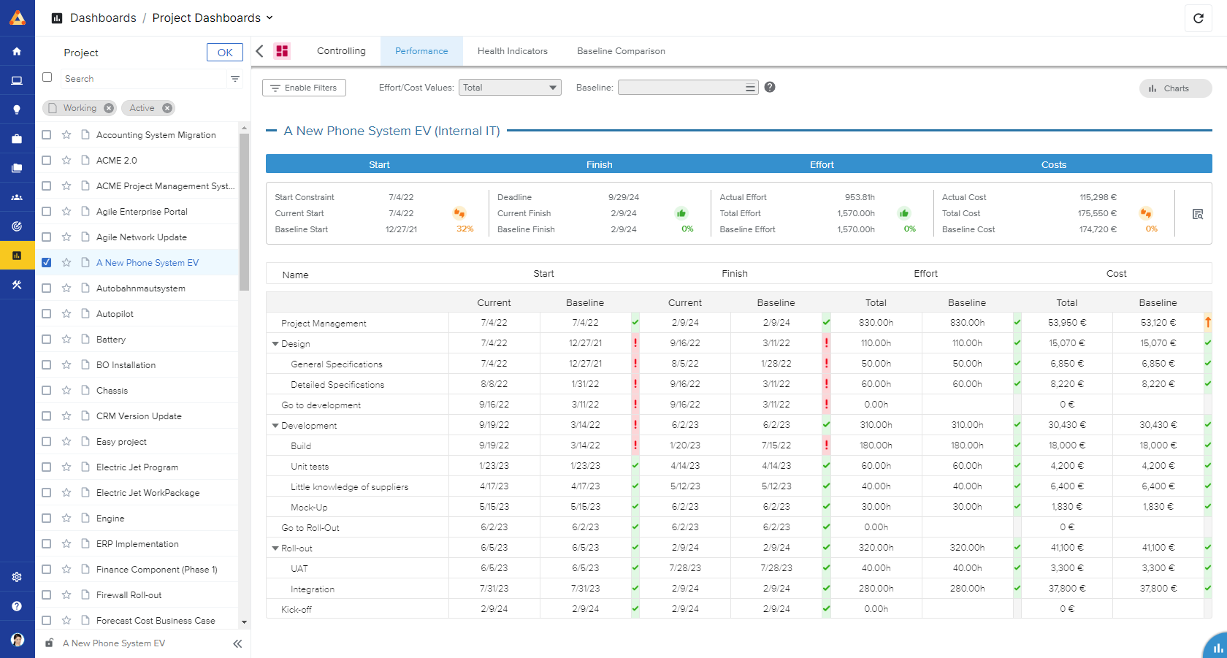Viewport: 1227px width, 658px height.
Task: Click the home icon in the sidebar
Action: tap(18, 51)
